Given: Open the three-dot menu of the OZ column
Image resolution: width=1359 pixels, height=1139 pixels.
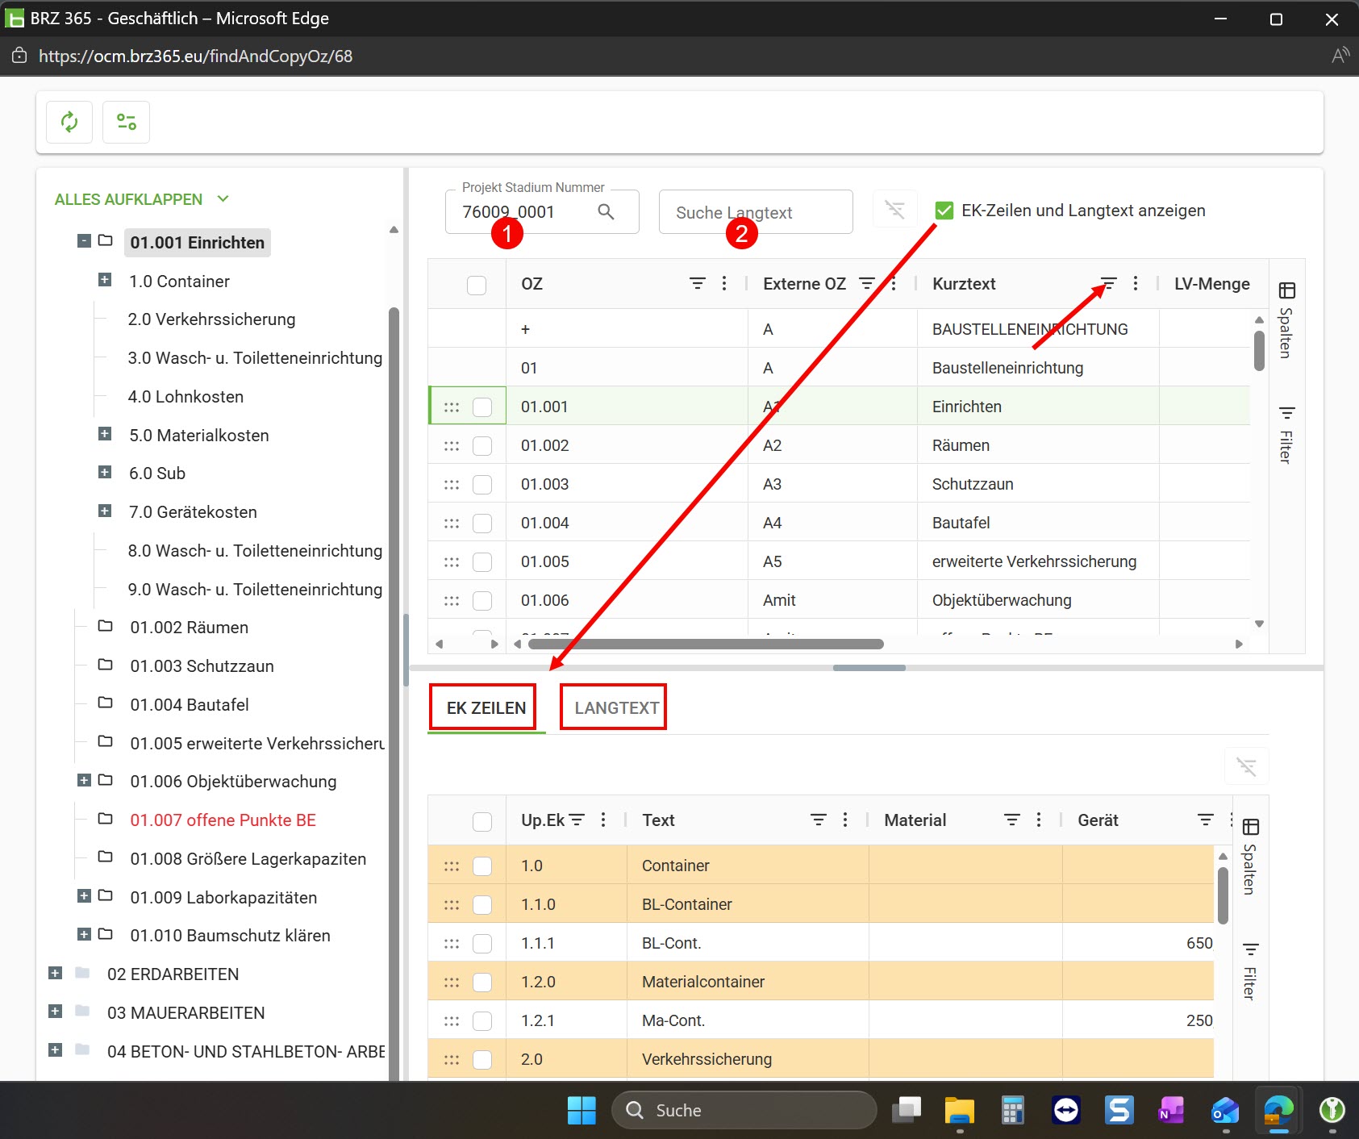Looking at the screenshot, I should coord(724,283).
